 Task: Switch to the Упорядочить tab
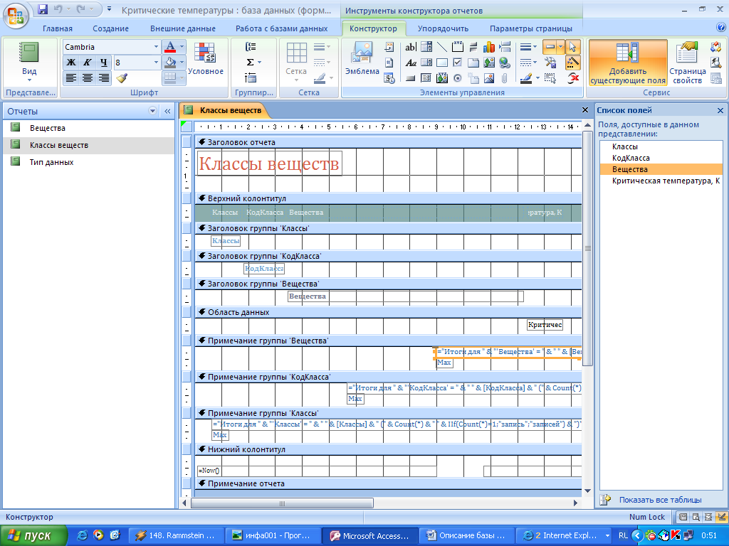tap(443, 28)
